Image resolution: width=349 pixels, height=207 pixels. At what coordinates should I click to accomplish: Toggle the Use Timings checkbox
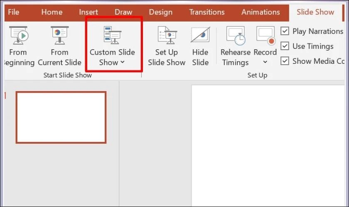[285, 46]
